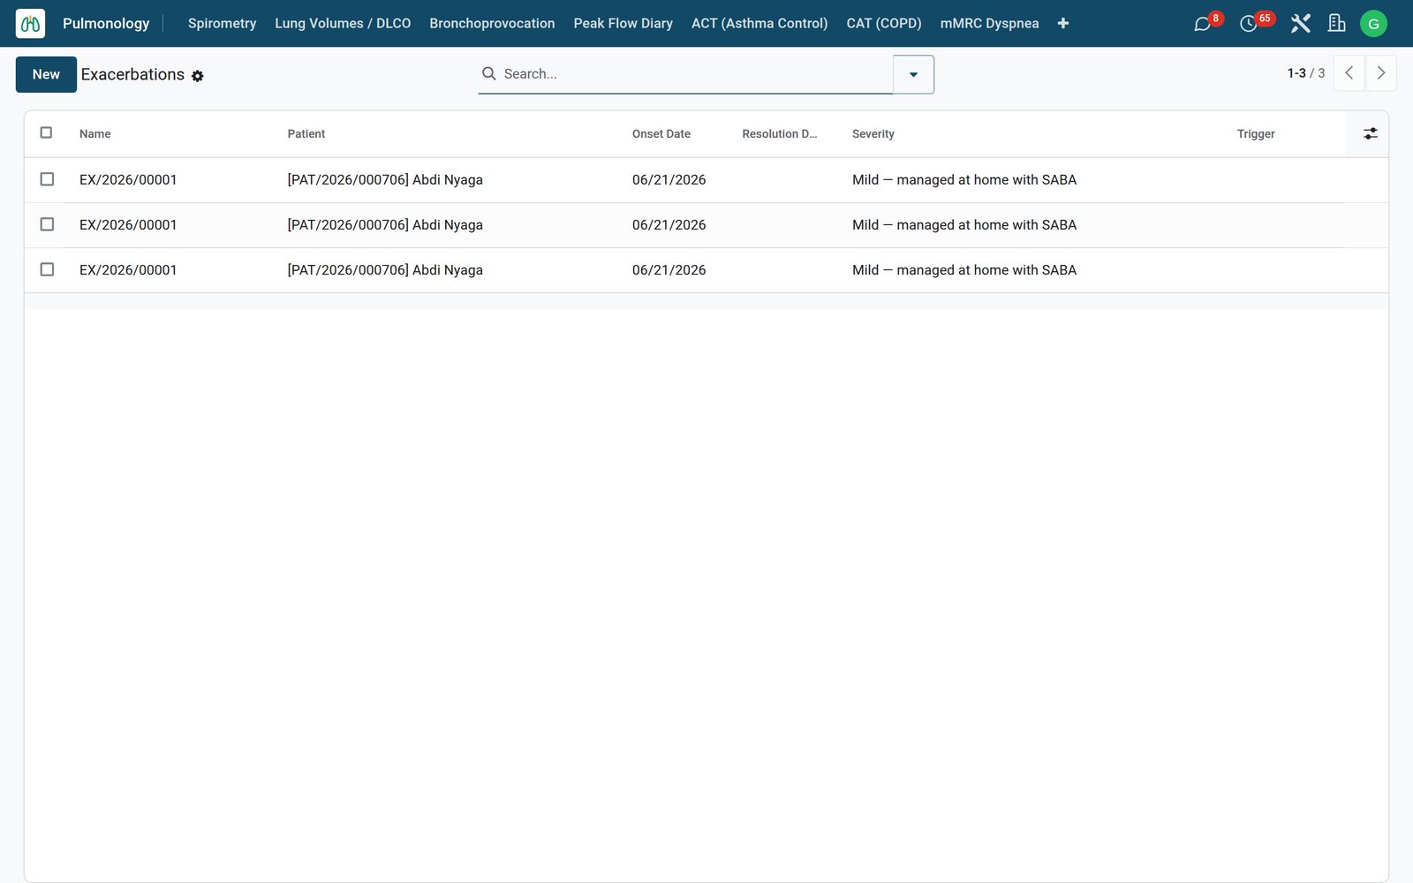Open the ACT (Asthma Control) menu
This screenshot has height=883, width=1413.
click(759, 23)
